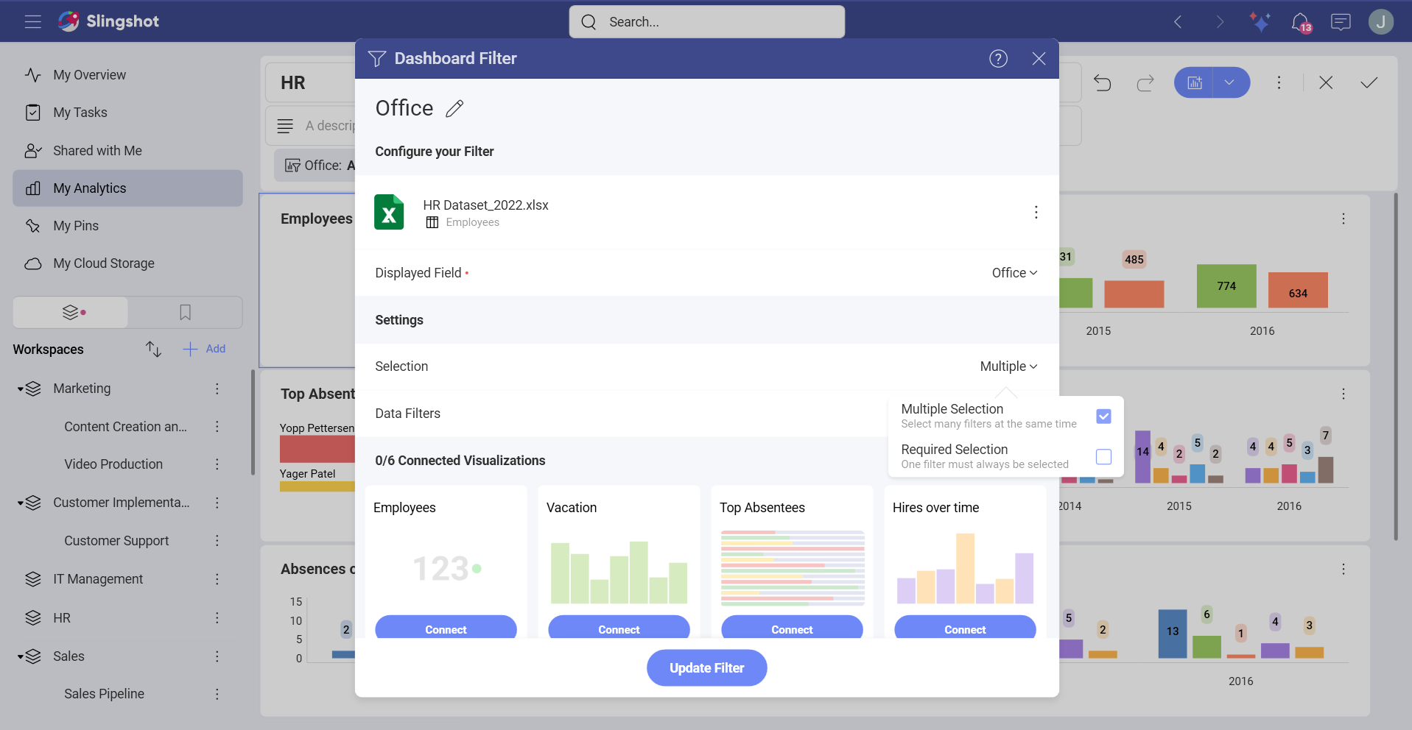Screen dimensions: 1412x730
Task: Open HR Dataset_2022.xlsx options menu
Action: 1036,213
